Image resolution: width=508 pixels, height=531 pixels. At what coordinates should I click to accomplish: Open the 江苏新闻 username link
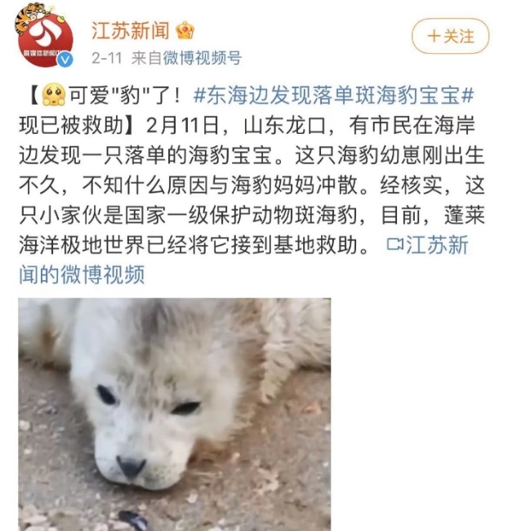click(x=131, y=31)
